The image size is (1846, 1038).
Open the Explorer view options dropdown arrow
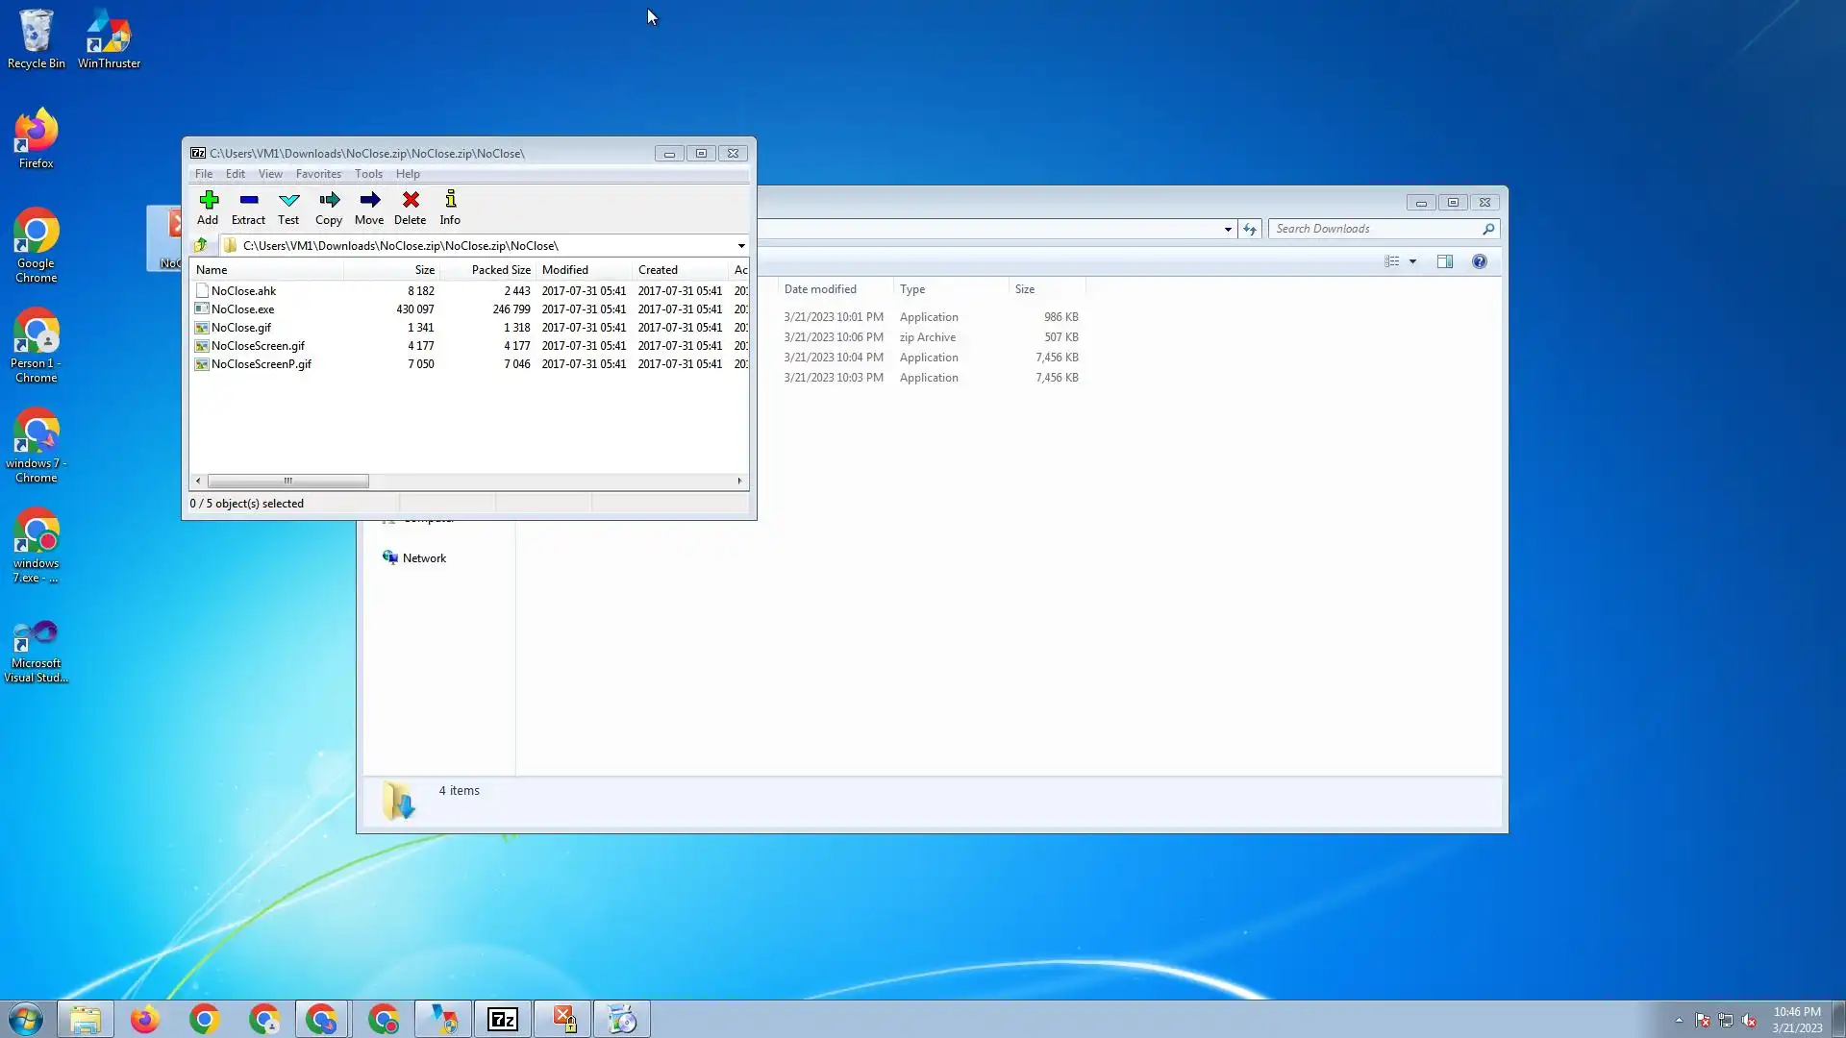click(1412, 261)
